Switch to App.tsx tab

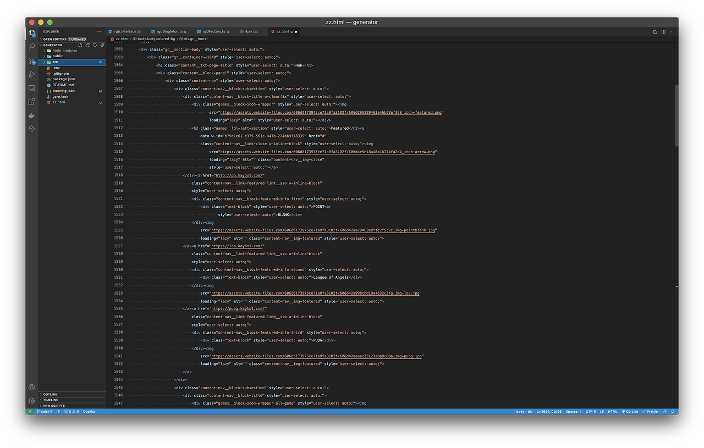pyautogui.click(x=251, y=32)
